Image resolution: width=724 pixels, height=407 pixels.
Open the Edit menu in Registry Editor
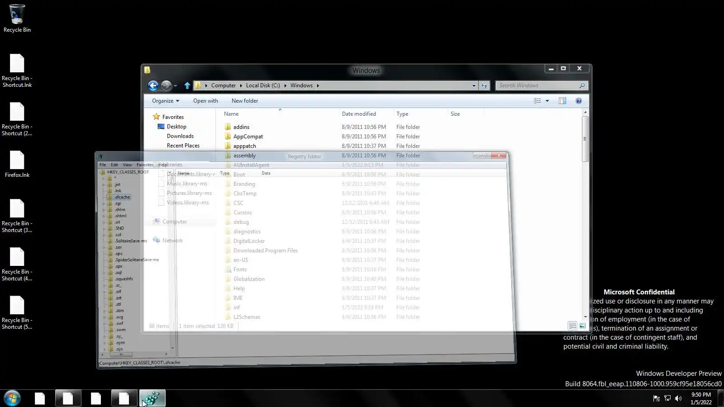[114, 165]
